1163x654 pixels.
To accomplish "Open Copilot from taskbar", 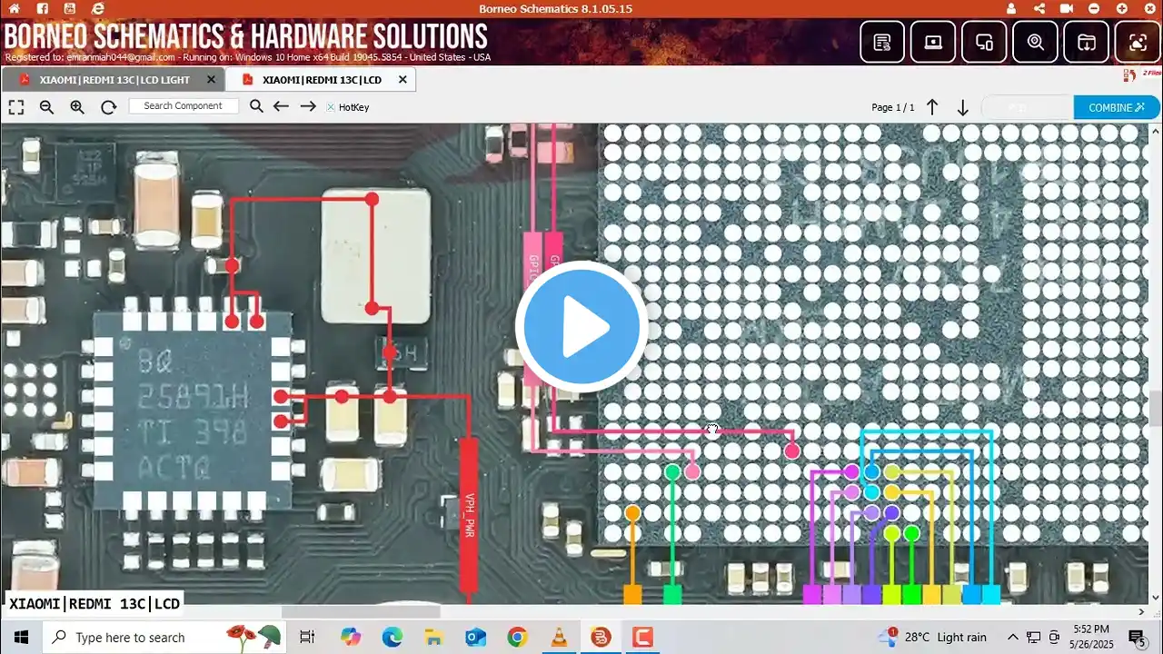I will tap(350, 638).
